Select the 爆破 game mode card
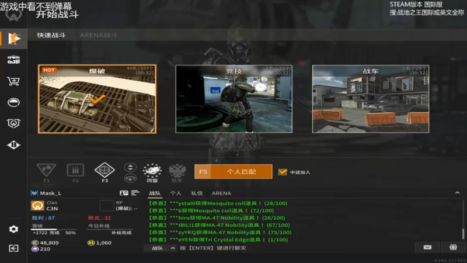The width and height of the screenshot is (467, 263). tap(97, 99)
